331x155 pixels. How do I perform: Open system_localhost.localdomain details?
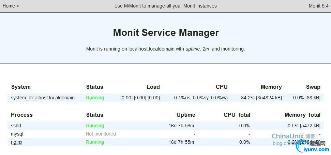[43, 98]
